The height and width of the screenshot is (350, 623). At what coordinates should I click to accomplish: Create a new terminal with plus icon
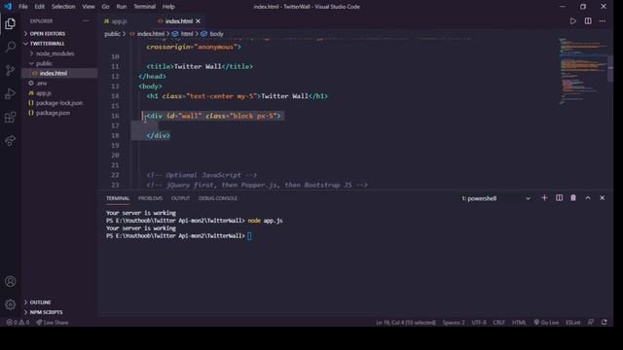[x=544, y=198]
